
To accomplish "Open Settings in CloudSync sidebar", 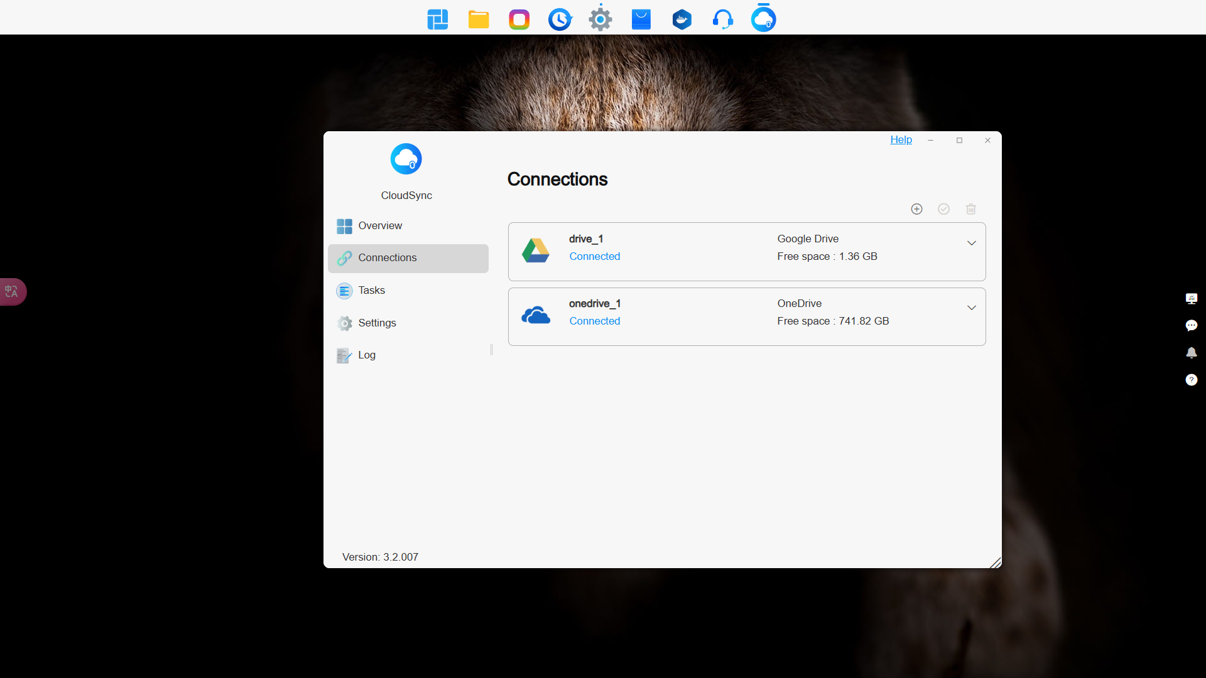I will click(408, 323).
